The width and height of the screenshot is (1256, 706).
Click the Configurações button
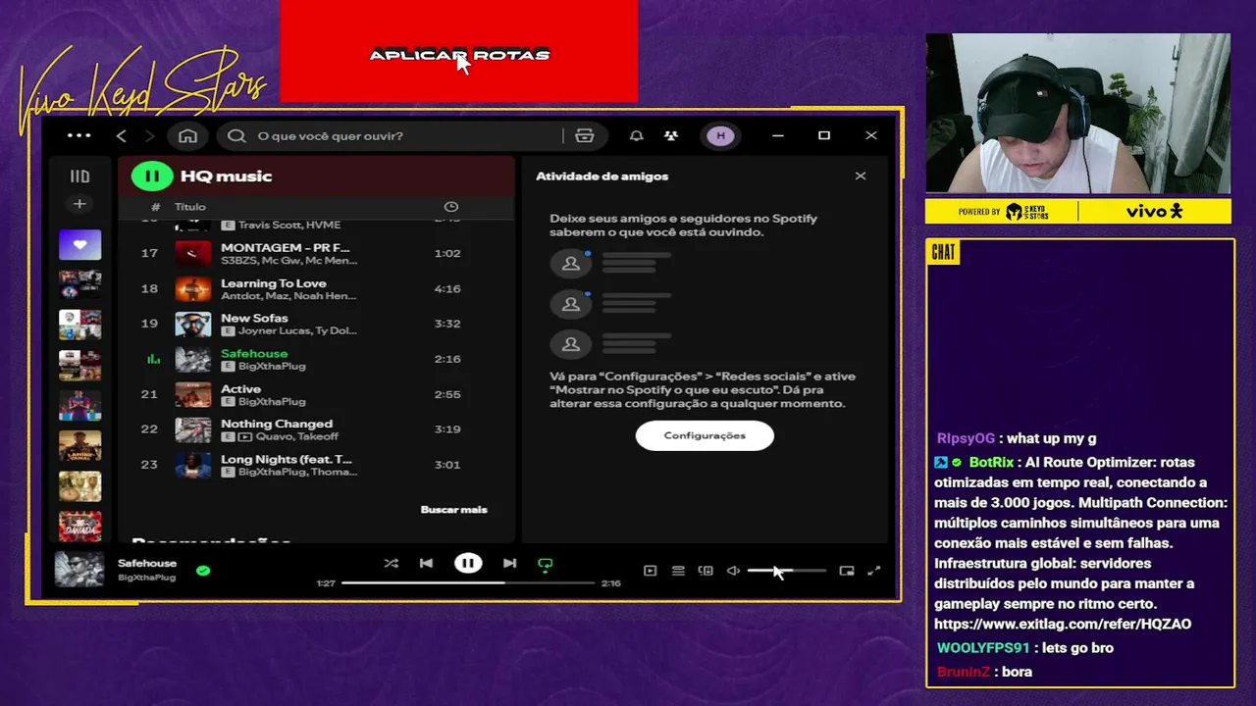tap(705, 435)
